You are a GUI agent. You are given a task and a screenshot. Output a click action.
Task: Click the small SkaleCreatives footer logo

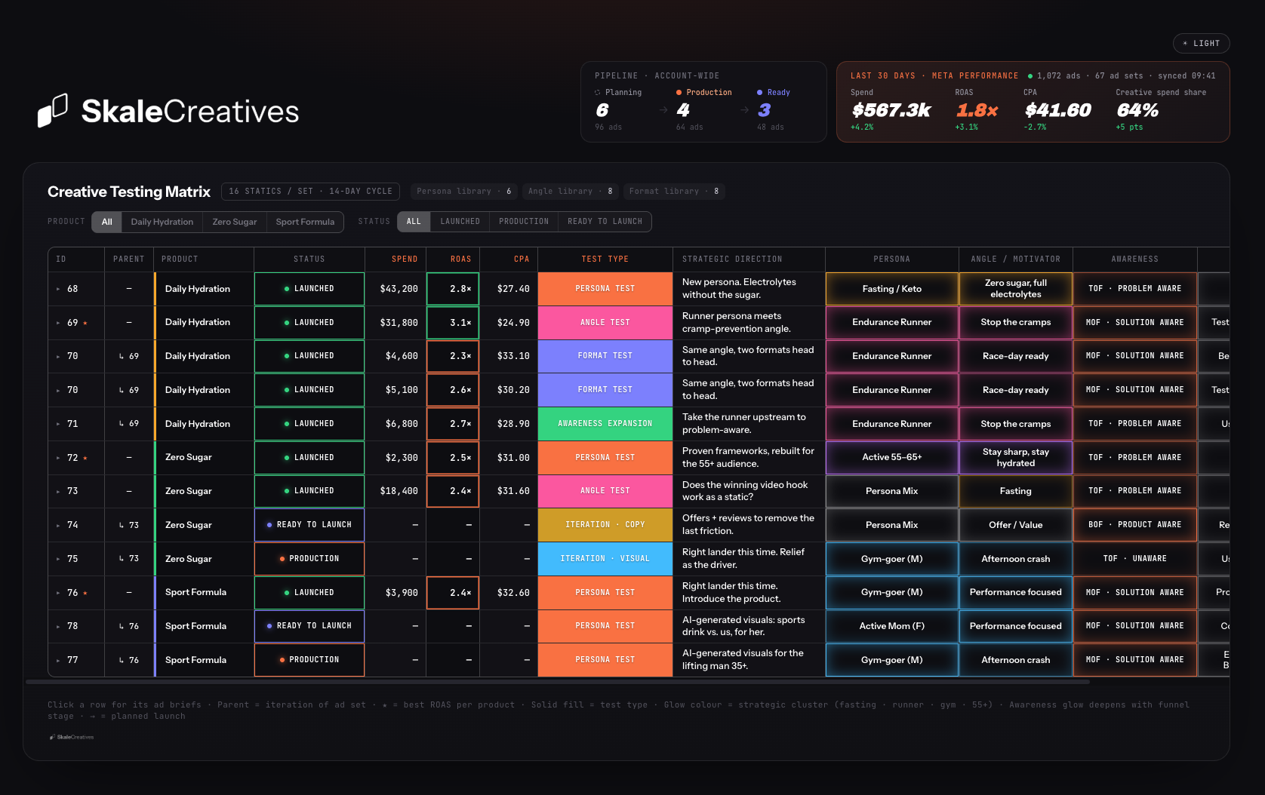[72, 737]
